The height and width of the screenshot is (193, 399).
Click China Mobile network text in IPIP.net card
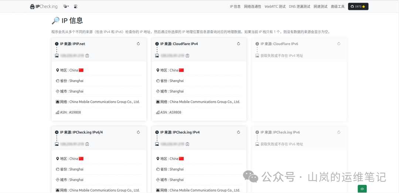point(105,102)
